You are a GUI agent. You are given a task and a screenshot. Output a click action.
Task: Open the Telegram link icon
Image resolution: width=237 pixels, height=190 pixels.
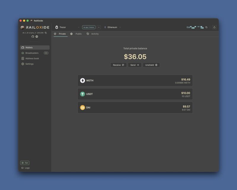pos(37,37)
